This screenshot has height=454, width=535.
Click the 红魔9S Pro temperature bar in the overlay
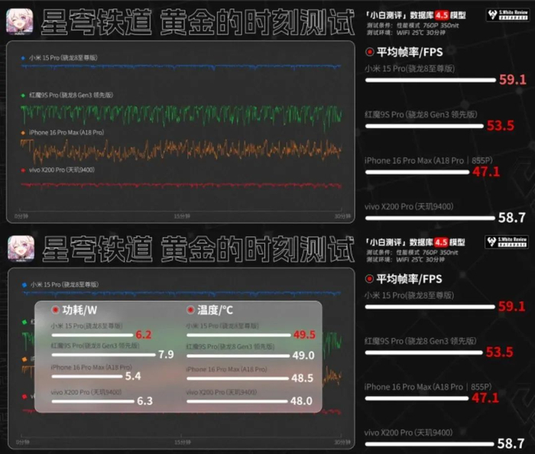coord(238,356)
